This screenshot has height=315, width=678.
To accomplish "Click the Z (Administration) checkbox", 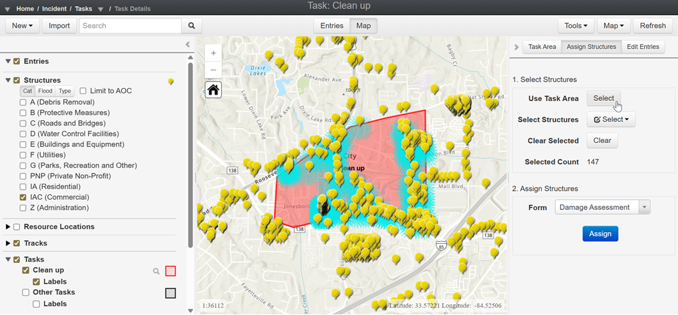I will point(23,208).
